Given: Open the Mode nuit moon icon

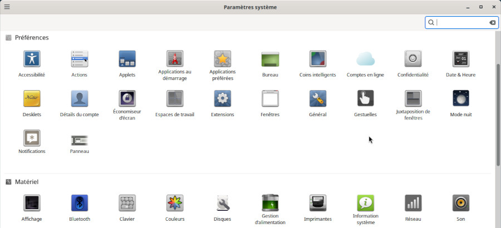Looking at the screenshot, I should click(461, 98).
